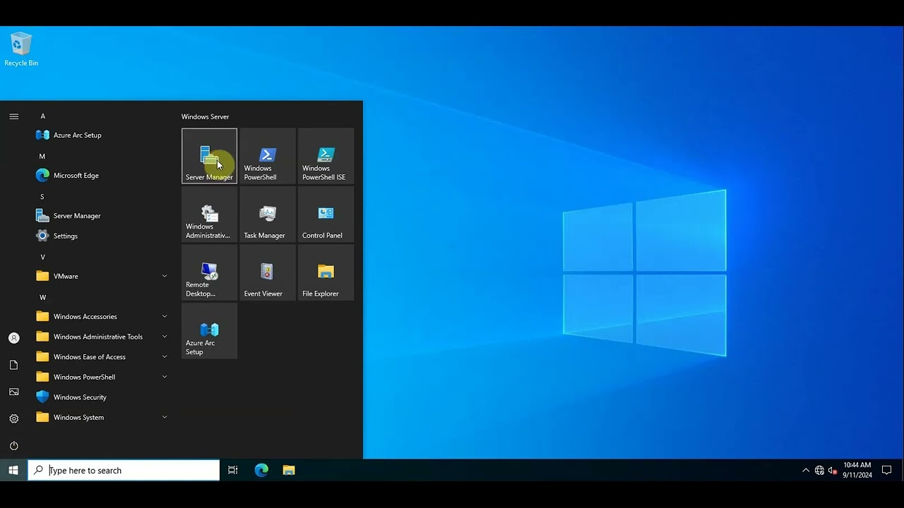Jump to the letter S section header
Screen dimensions: 904x508
click(x=42, y=196)
